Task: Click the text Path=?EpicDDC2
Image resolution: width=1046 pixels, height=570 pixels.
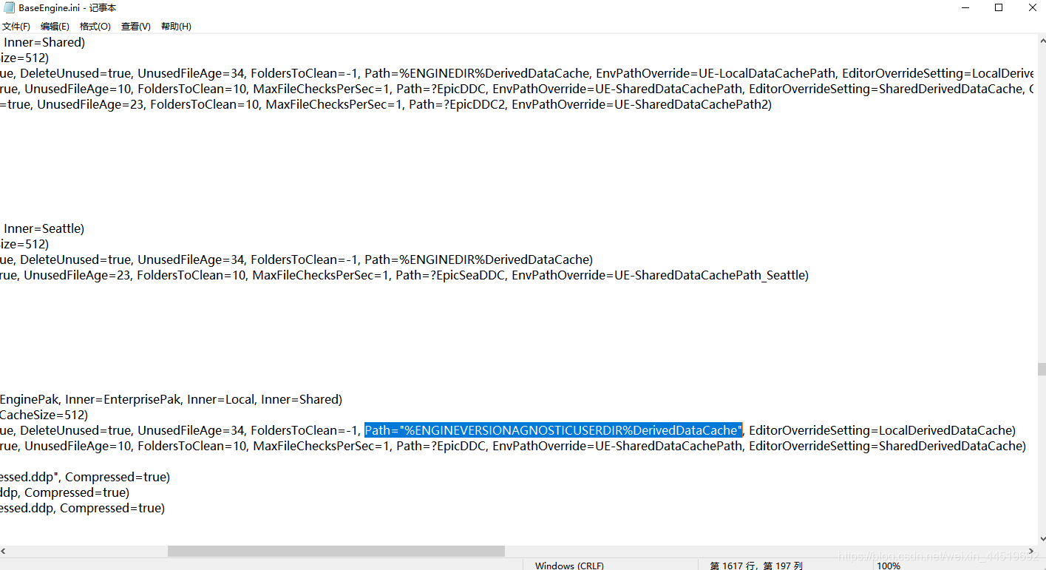Action: 457,104
